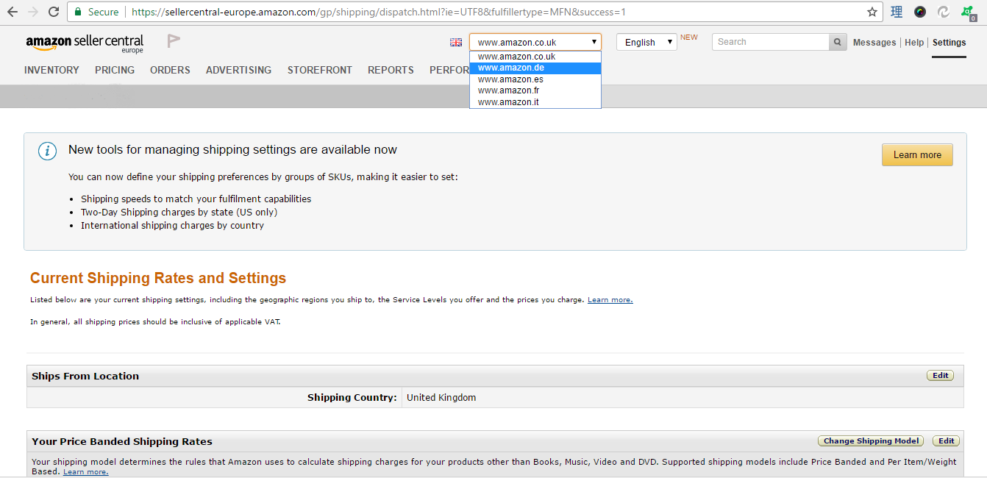The image size is (987, 478).
Task: Open the ORDERS menu
Action: click(170, 70)
